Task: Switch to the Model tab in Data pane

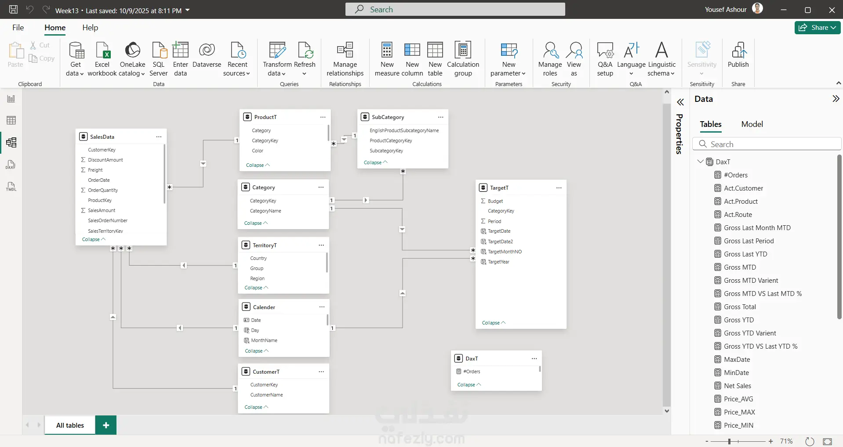Action: click(752, 124)
